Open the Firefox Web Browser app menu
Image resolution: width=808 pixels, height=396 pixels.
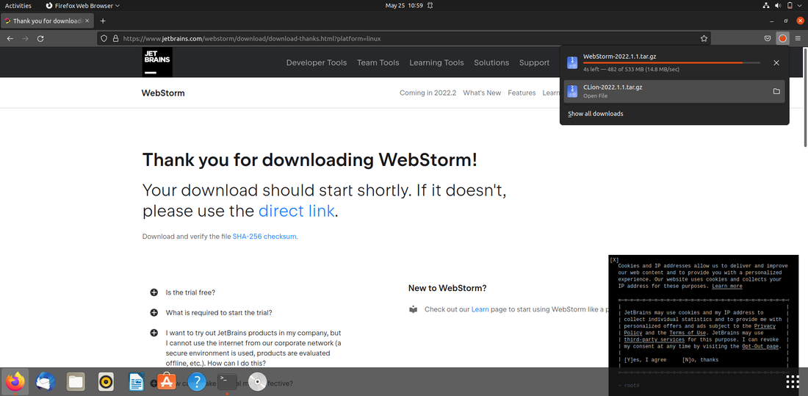[82, 6]
